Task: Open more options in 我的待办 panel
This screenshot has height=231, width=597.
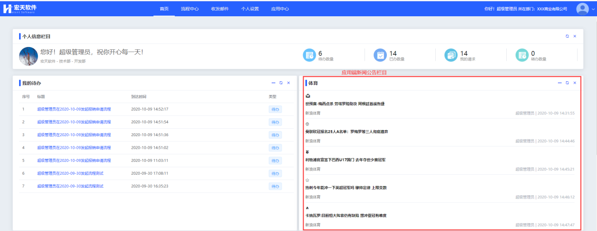Action: coord(273,83)
